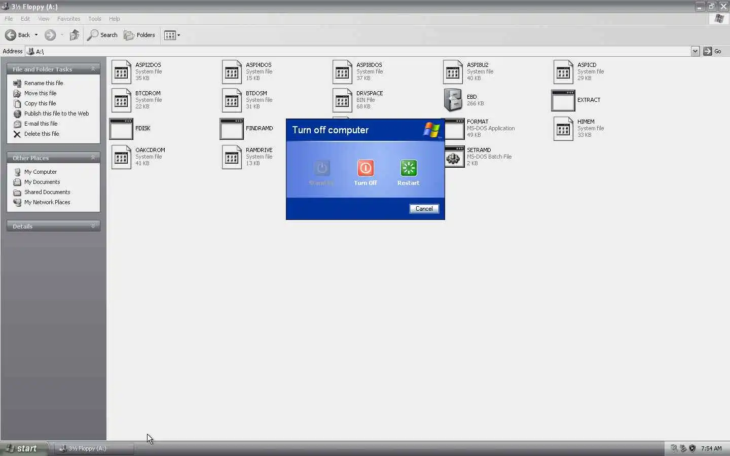This screenshot has width=730, height=456.
Task: Select the EBD cabinet file icon
Action: click(x=453, y=100)
